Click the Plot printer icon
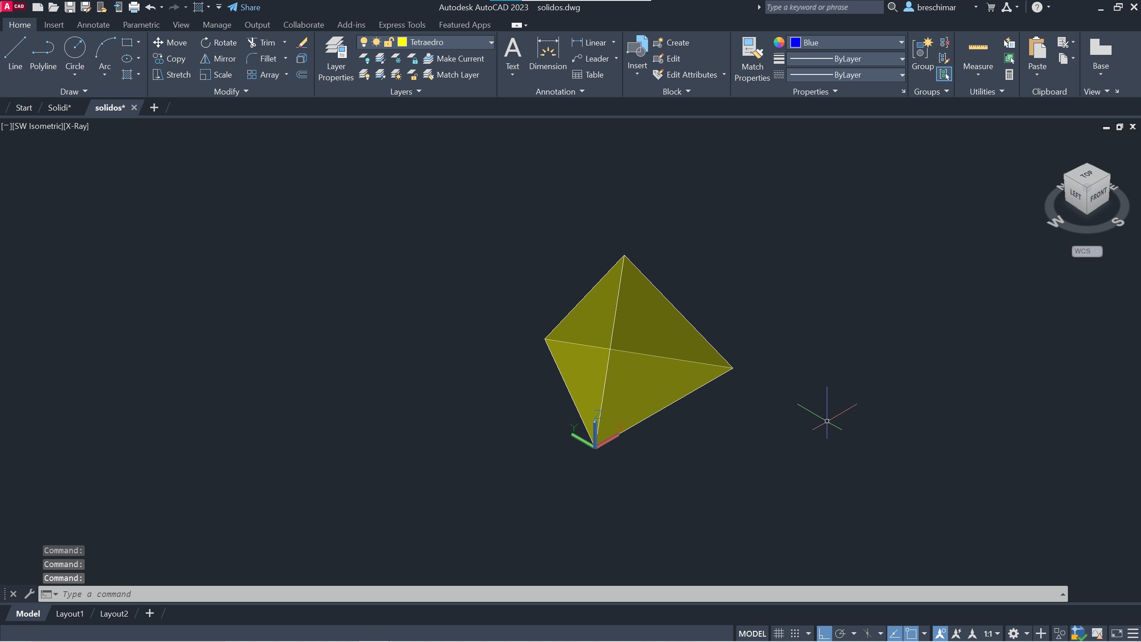Viewport: 1141px width, 642px height. pos(134,7)
